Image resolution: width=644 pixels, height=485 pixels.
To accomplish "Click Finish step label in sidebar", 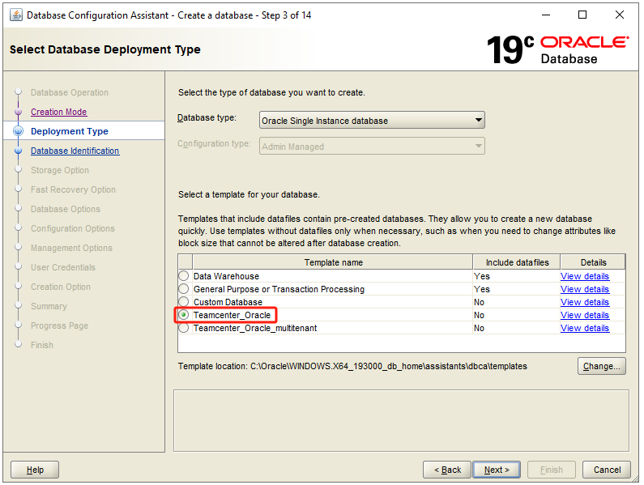I will point(42,345).
